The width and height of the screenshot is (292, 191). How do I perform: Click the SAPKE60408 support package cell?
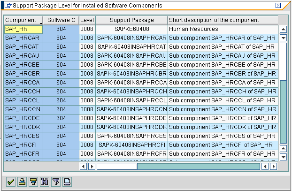tap(131, 29)
